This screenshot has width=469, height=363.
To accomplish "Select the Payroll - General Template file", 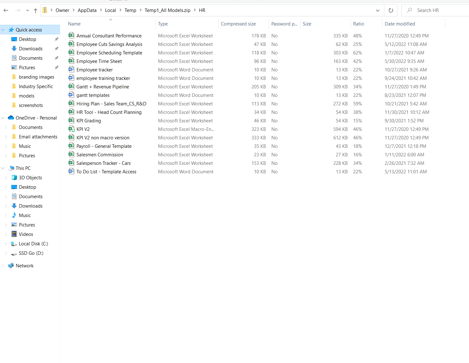I will (x=104, y=146).
